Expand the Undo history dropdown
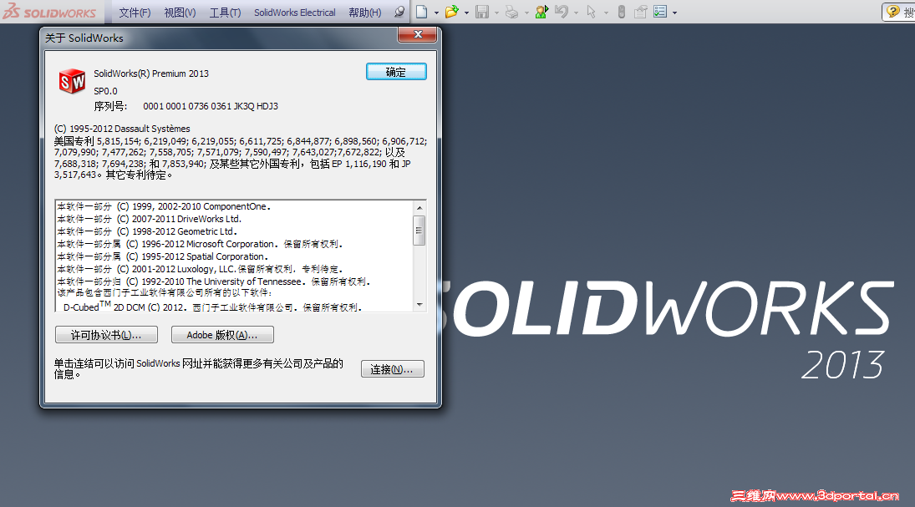The height and width of the screenshot is (507, 915). 575,11
